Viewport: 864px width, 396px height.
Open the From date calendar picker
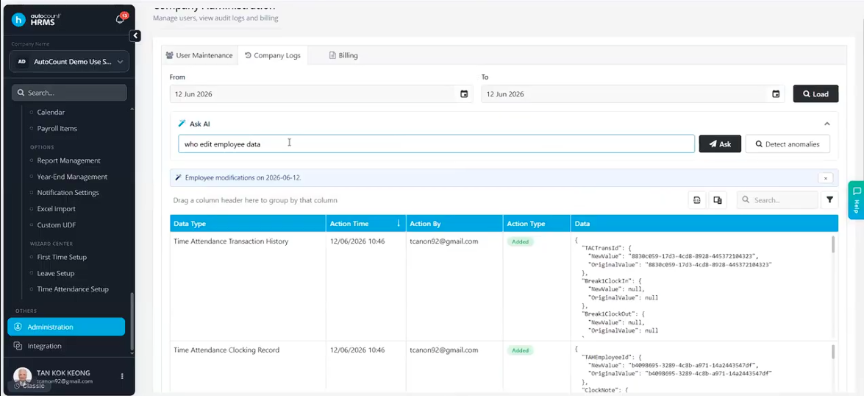(x=464, y=93)
